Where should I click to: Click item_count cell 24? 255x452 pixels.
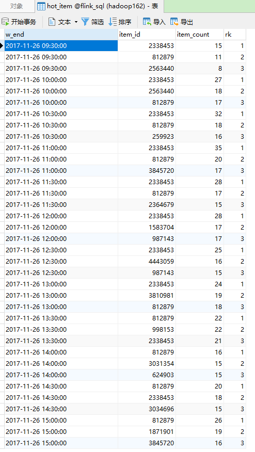click(x=200, y=284)
